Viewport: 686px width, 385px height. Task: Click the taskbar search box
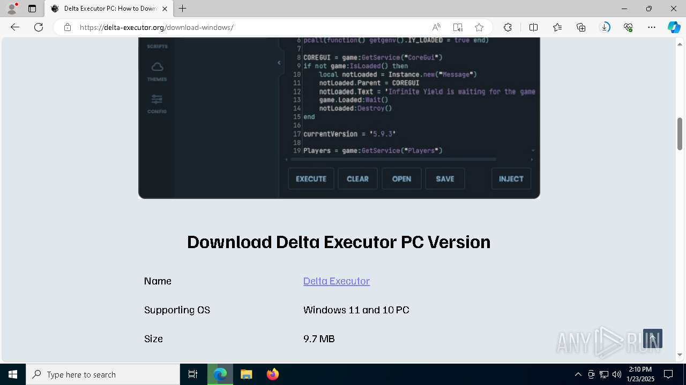(103, 374)
